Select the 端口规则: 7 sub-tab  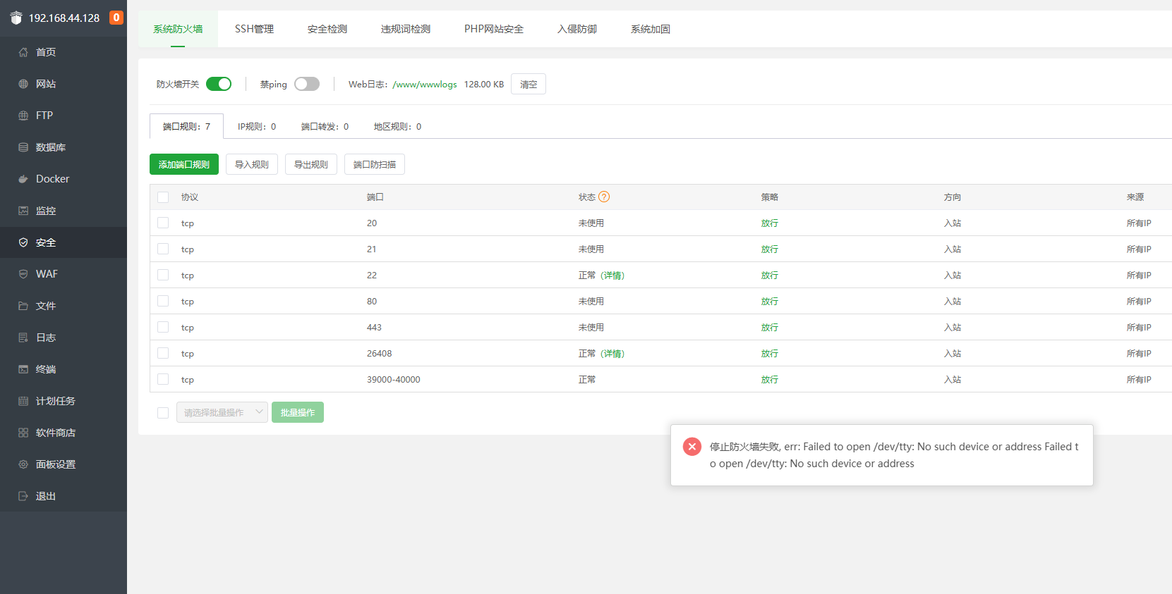[x=186, y=126]
